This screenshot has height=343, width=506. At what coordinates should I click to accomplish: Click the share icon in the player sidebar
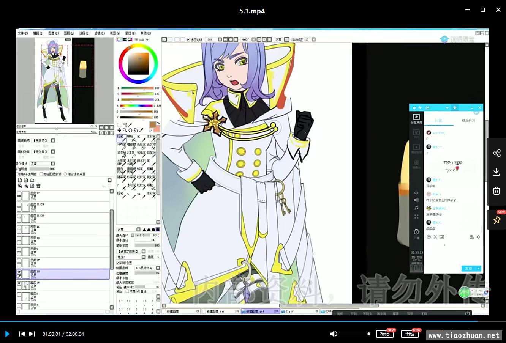click(497, 153)
